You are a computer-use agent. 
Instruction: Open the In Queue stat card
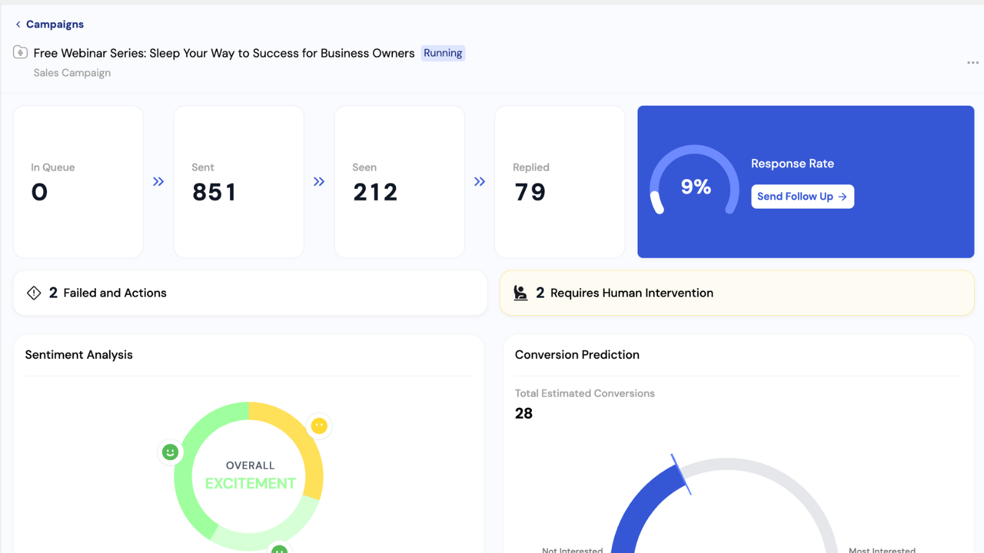78,182
